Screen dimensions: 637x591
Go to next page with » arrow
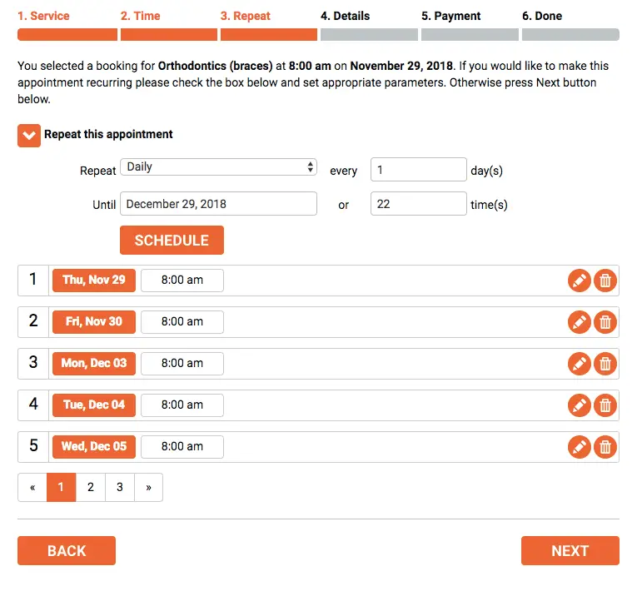(x=149, y=487)
